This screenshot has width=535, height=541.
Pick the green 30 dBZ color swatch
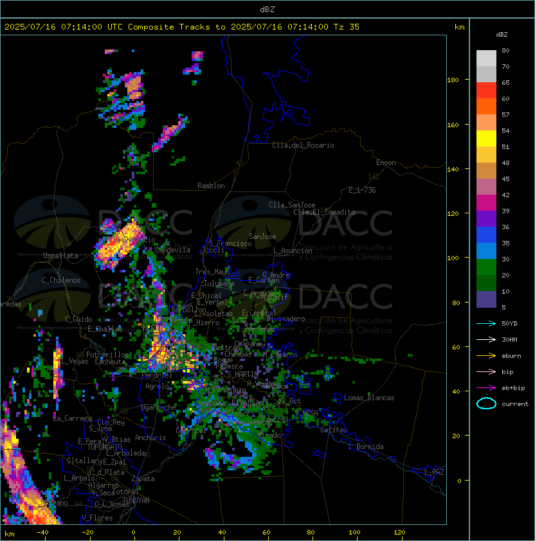pyautogui.click(x=486, y=267)
